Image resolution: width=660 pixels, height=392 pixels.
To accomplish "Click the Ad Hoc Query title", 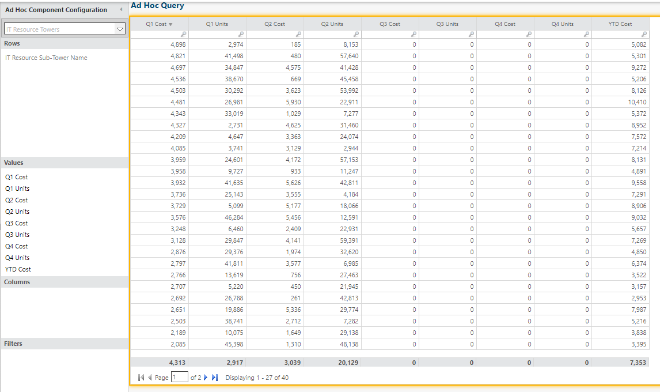I will [x=157, y=6].
